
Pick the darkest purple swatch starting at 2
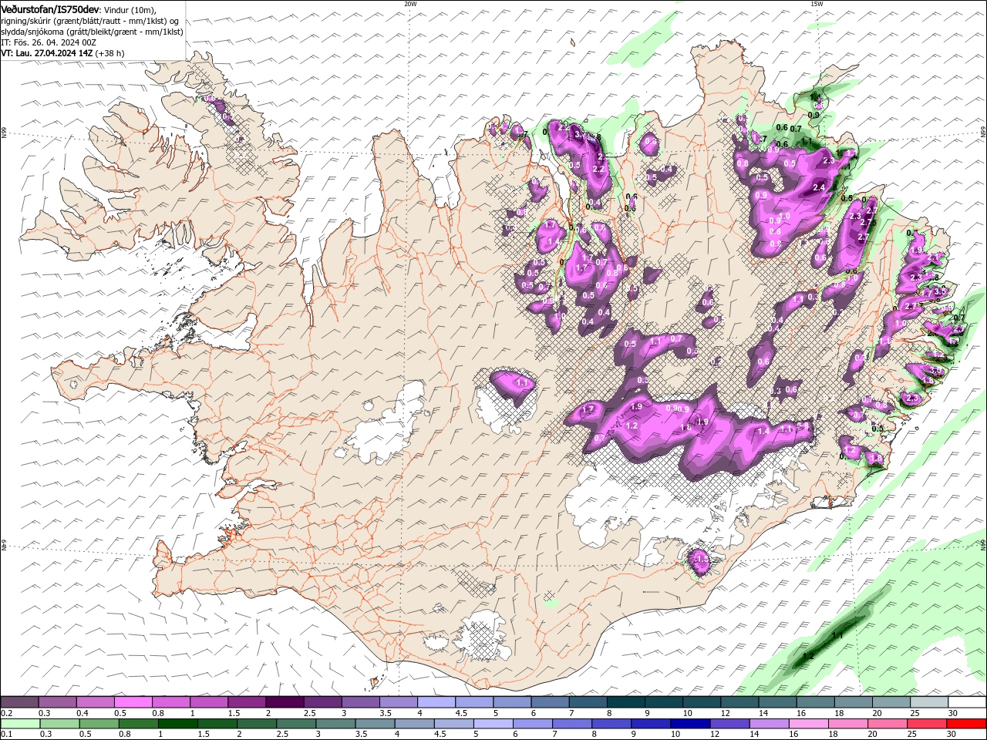coord(285,702)
